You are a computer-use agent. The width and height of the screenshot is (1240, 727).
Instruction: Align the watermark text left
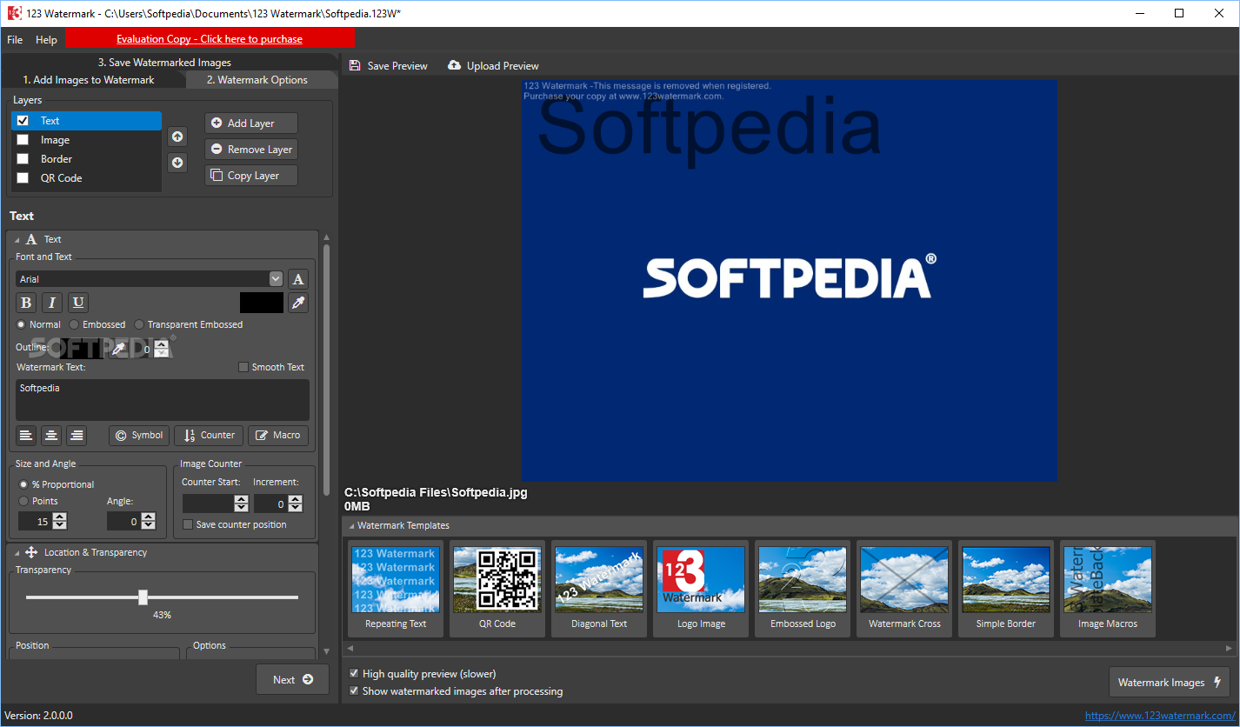click(26, 436)
